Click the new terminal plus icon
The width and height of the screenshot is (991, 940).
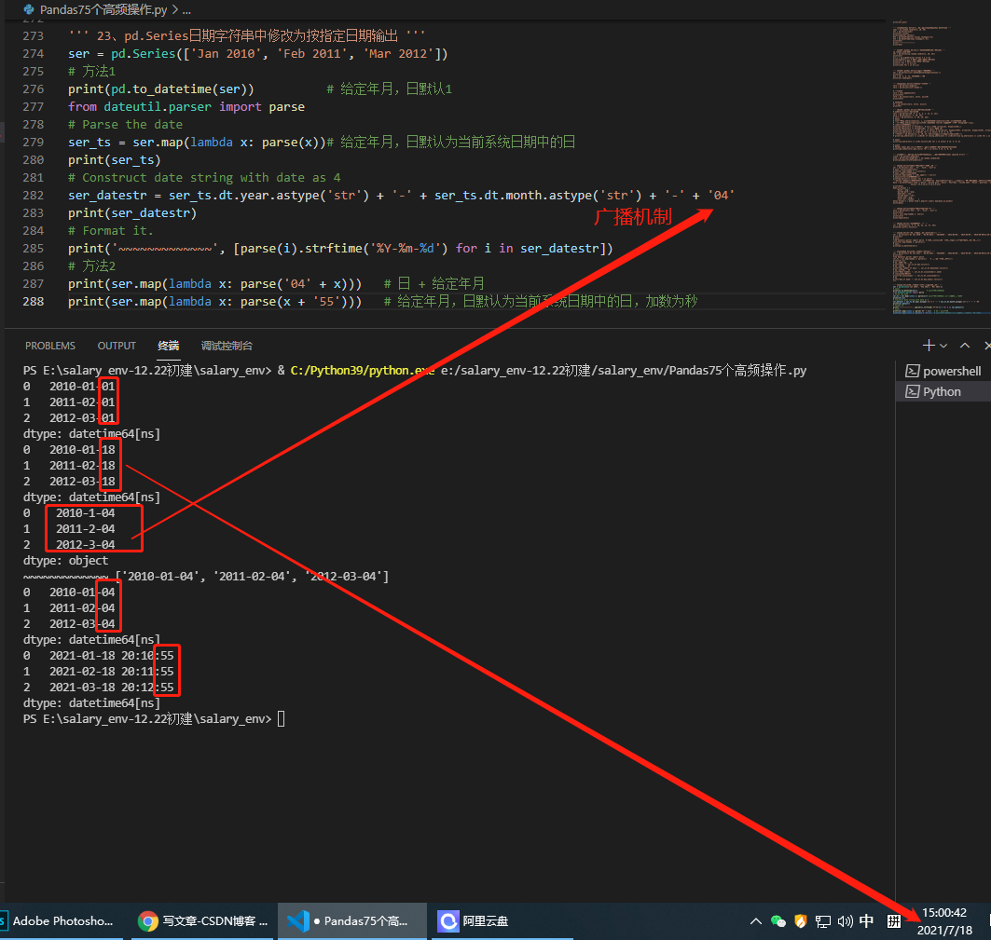tap(929, 345)
